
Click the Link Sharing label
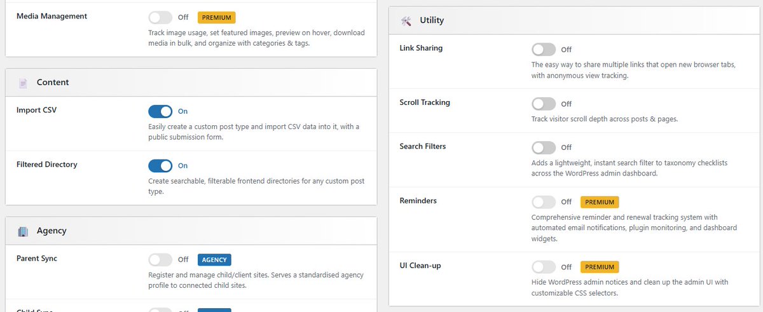click(x=421, y=48)
